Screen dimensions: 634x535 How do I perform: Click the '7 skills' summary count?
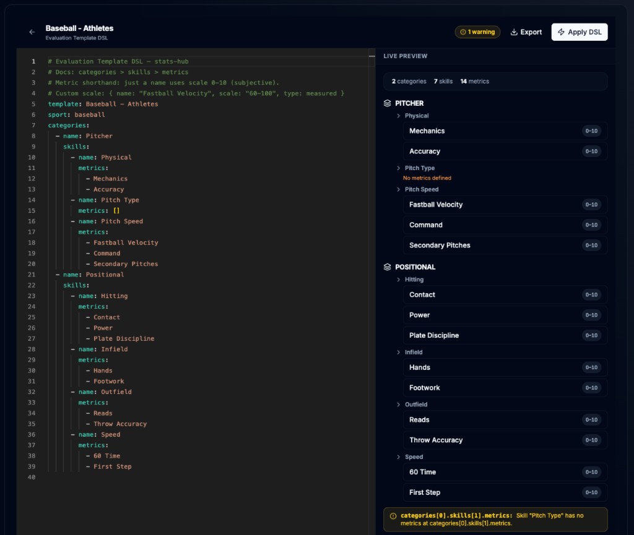[x=443, y=81]
